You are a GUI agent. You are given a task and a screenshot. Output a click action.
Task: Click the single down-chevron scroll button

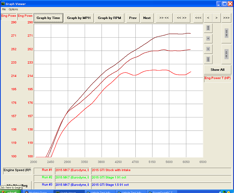[208, 49]
